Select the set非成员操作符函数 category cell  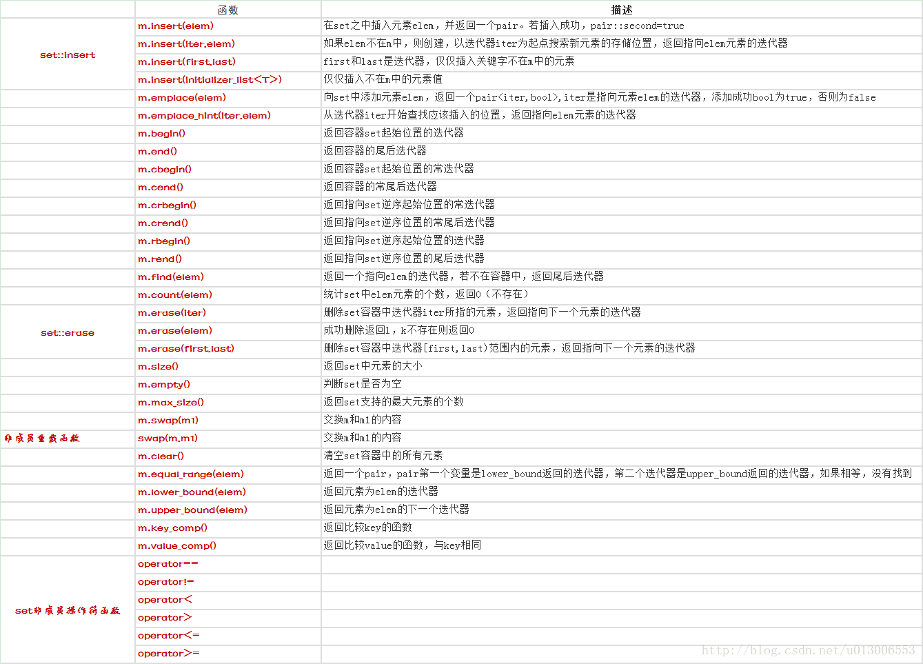[68, 610]
